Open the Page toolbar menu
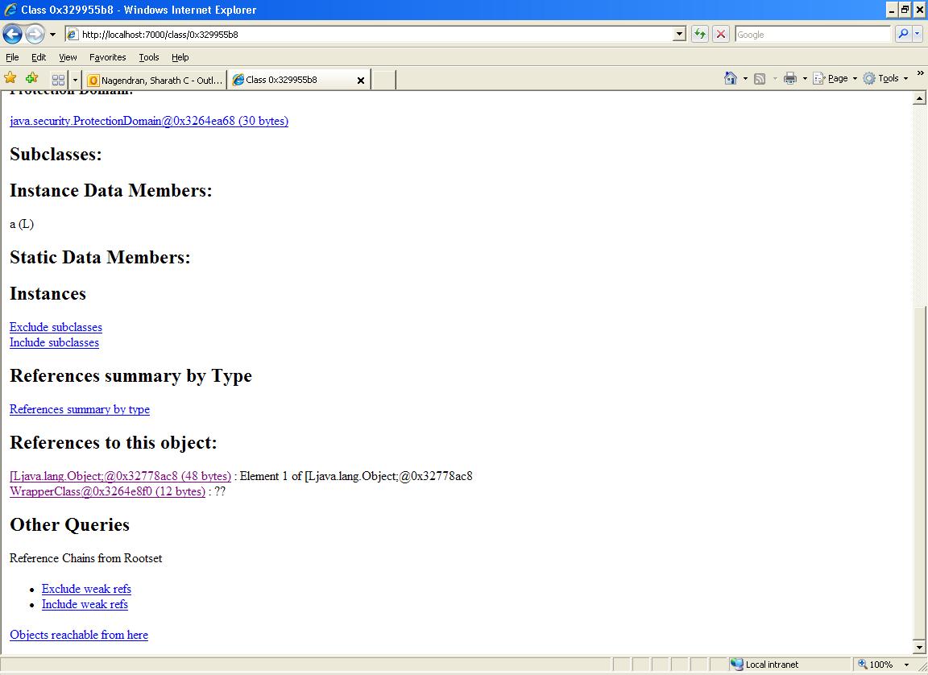Viewport: 928px width, 675px height. click(x=835, y=78)
